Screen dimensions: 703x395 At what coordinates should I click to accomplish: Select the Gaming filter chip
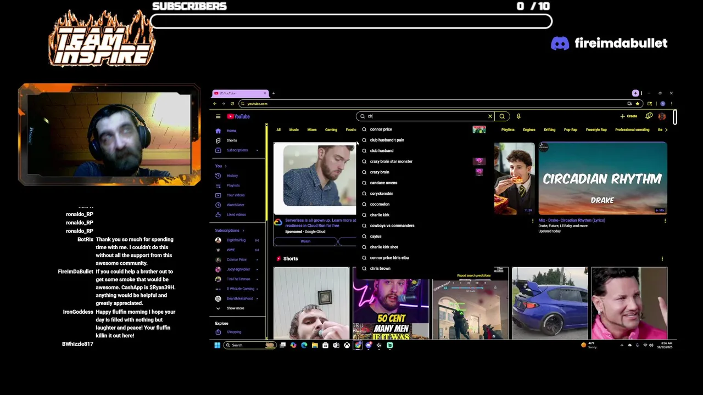click(331, 130)
